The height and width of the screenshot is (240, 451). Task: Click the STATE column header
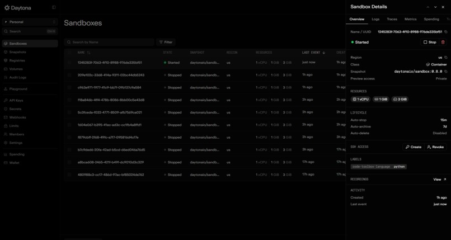pos(167,53)
